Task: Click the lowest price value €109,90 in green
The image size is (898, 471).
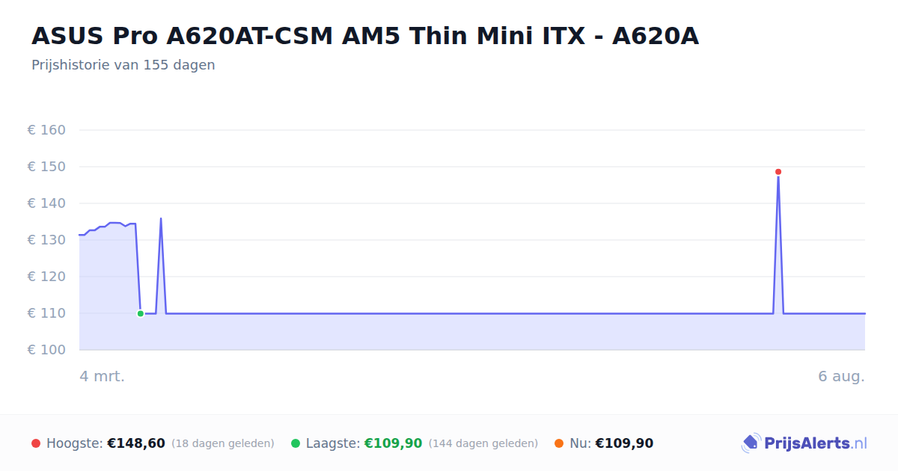Action: point(393,443)
